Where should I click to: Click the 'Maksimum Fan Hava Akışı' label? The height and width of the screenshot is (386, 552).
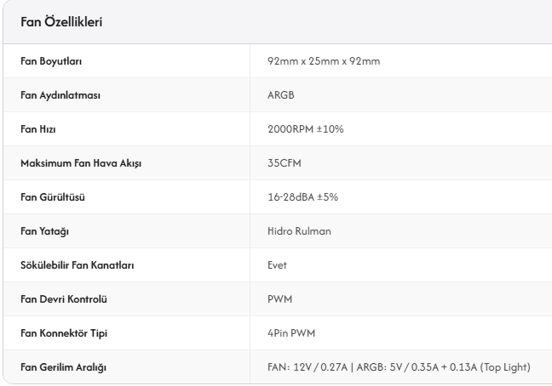tap(79, 163)
